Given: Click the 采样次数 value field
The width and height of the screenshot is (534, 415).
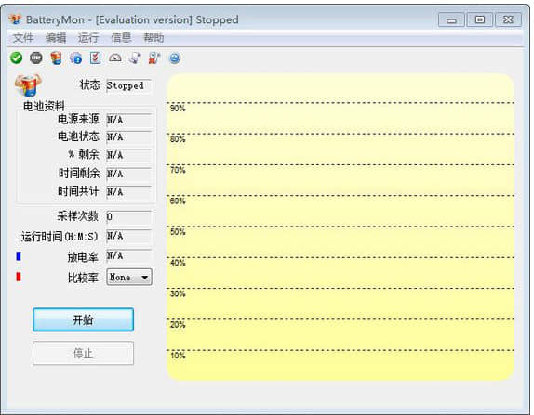Looking at the screenshot, I should pyautogui.click(x=128, y=216).
